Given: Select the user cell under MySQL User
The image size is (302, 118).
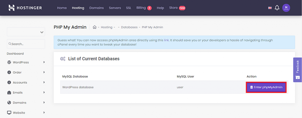Looking at the screenshot, I should coord(180,87).
